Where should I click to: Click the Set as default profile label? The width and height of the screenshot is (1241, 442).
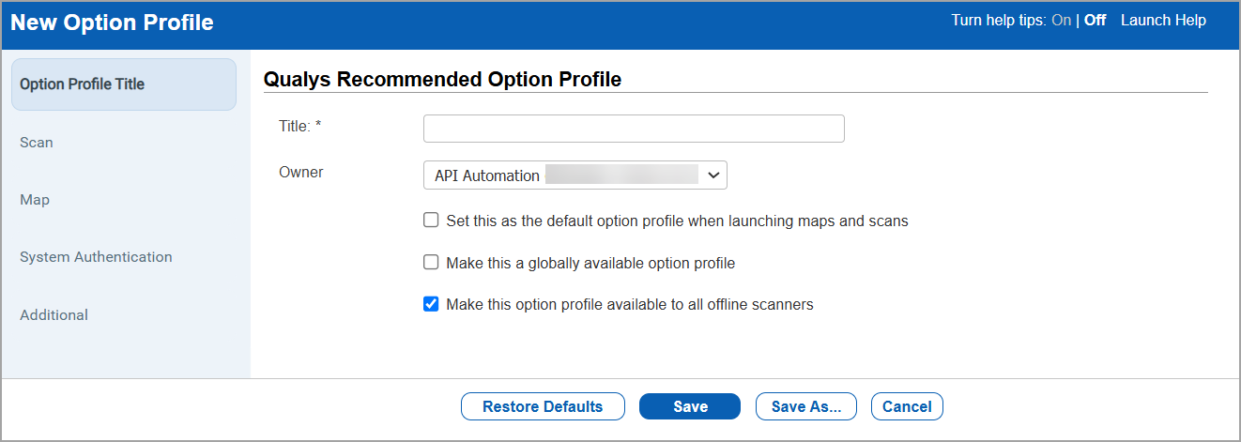[x=677, y=221]
